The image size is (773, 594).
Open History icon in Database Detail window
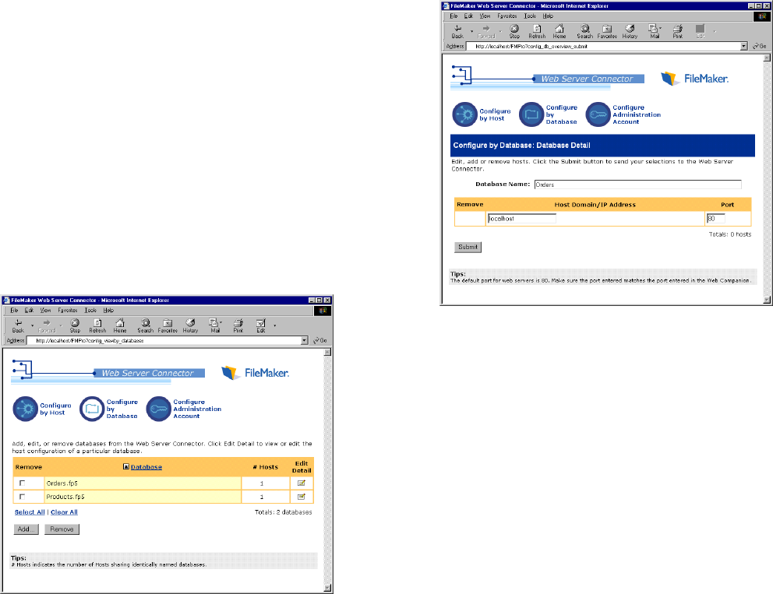pos(630,31)
